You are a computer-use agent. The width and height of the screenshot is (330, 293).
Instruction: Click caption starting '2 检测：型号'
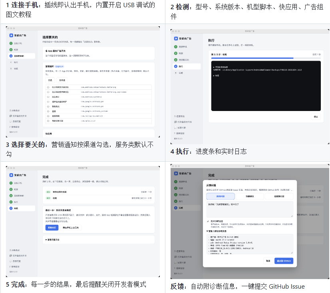coord(247,12)
